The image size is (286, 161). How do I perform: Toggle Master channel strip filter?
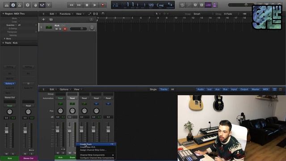pyautogui.click(x=255, y=89)
